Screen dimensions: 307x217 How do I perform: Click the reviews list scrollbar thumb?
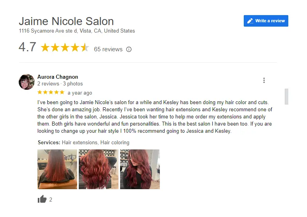coord(286,97)
